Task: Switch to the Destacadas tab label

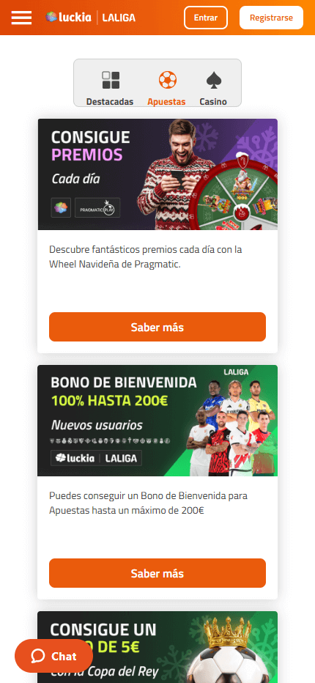Action: coord(110,101)
